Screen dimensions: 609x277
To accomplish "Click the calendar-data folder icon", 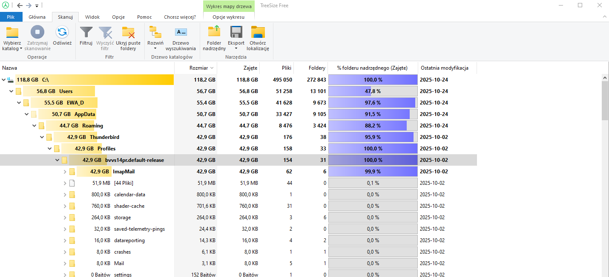I will [72, 195].
